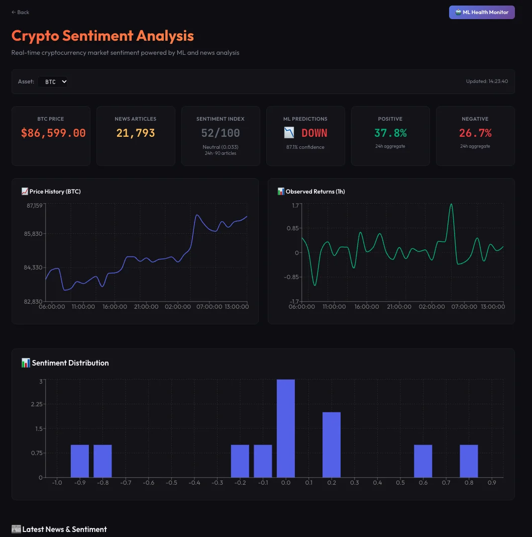Open the ML Health Monitor page
The height and width of the screenshot is (537, 532).
pyautogui.click(x=482, y=13)
